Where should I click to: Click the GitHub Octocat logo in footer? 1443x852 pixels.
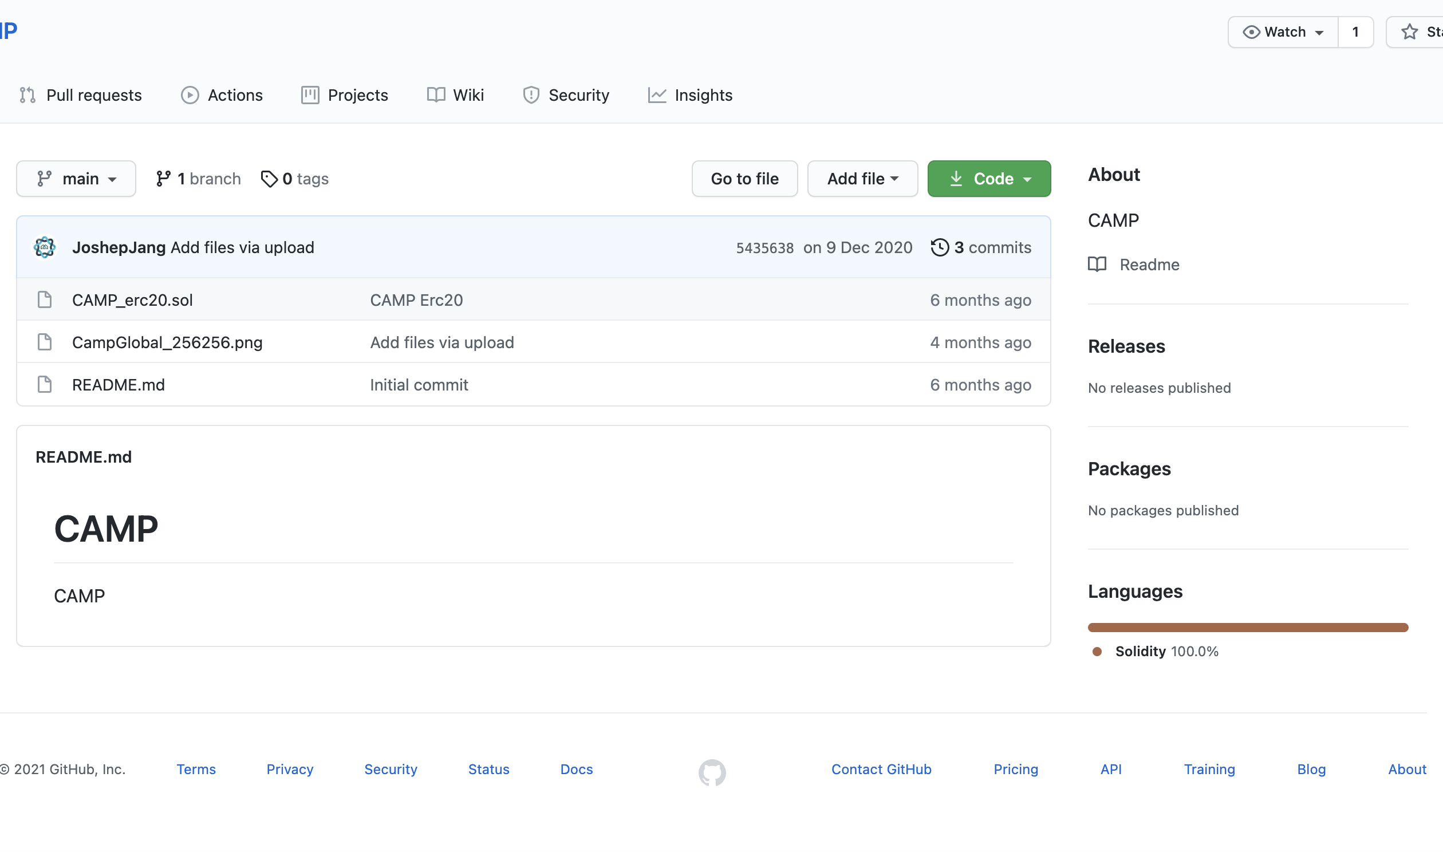[x=712, y=772]
